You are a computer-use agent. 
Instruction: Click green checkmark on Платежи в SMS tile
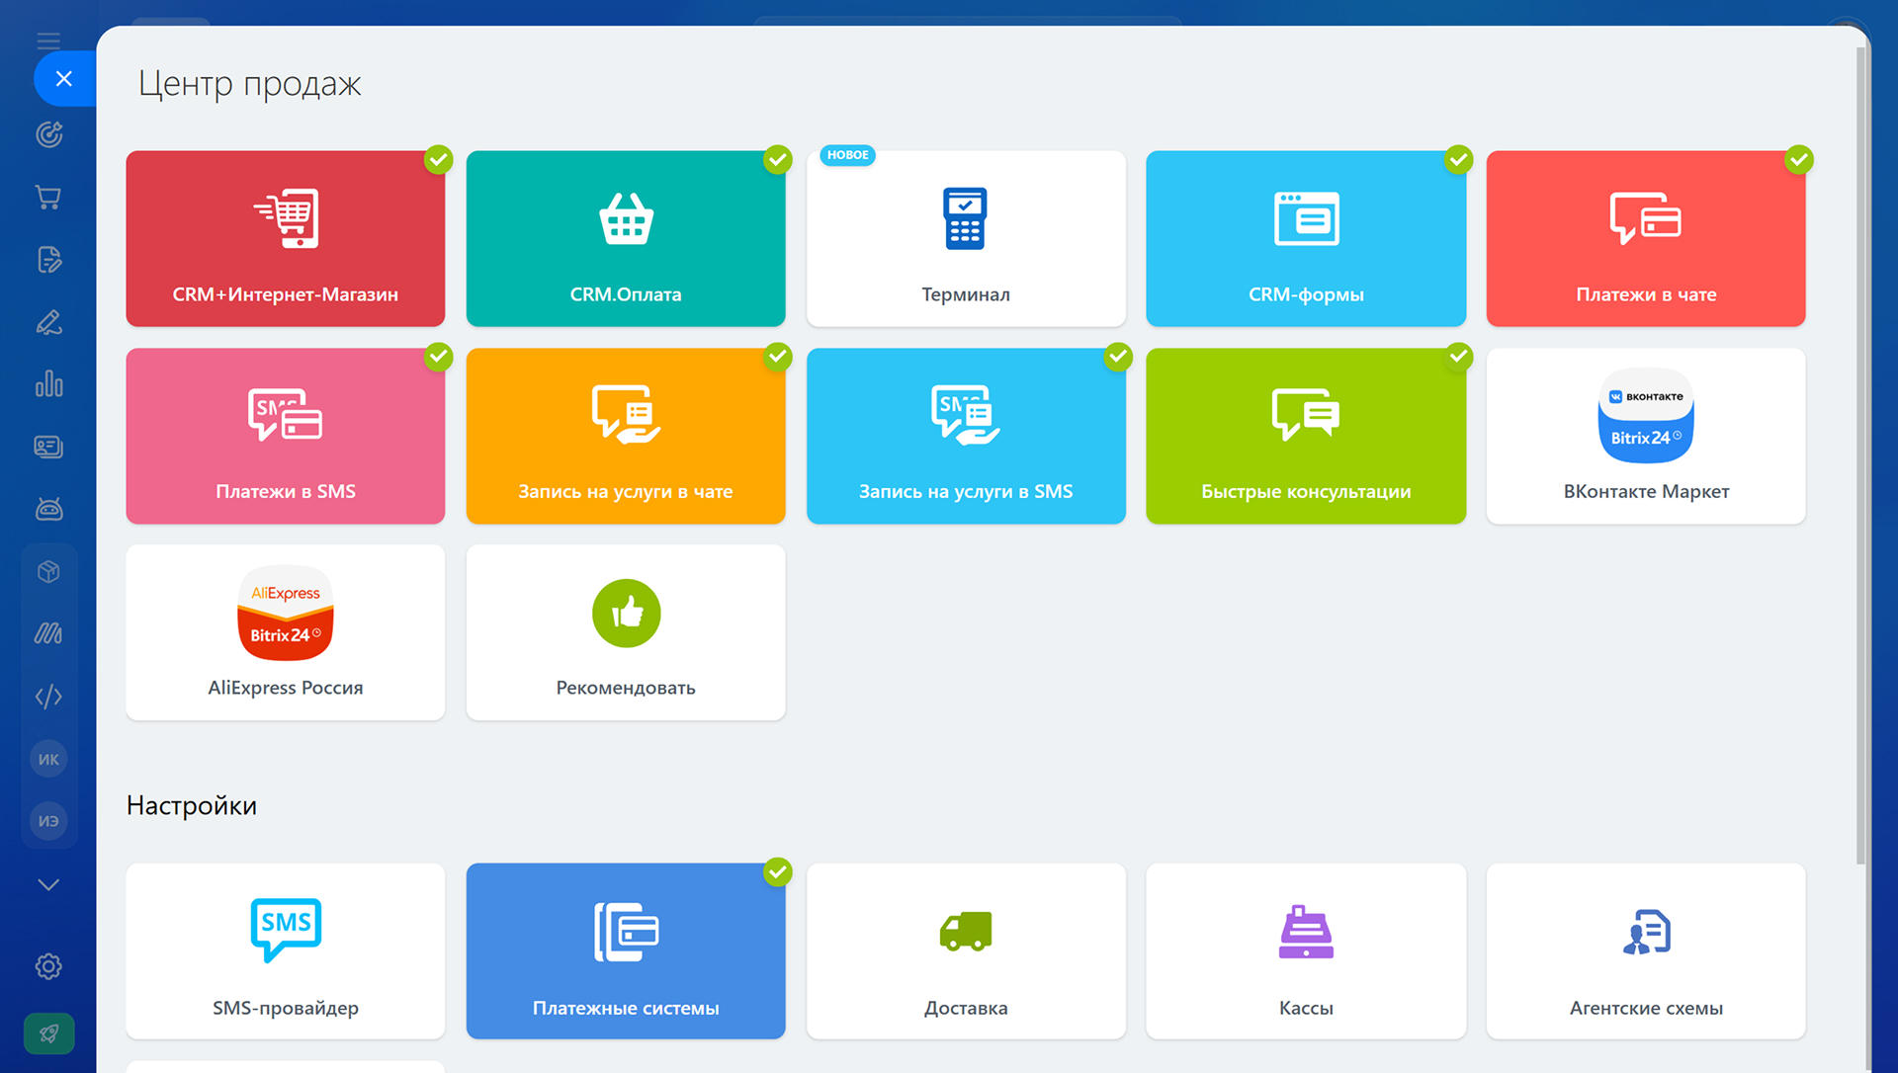tap(438, 357)
